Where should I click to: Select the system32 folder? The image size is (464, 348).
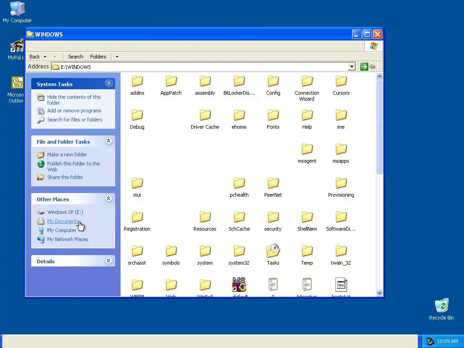pyautogui.click(x=239, y=256)
